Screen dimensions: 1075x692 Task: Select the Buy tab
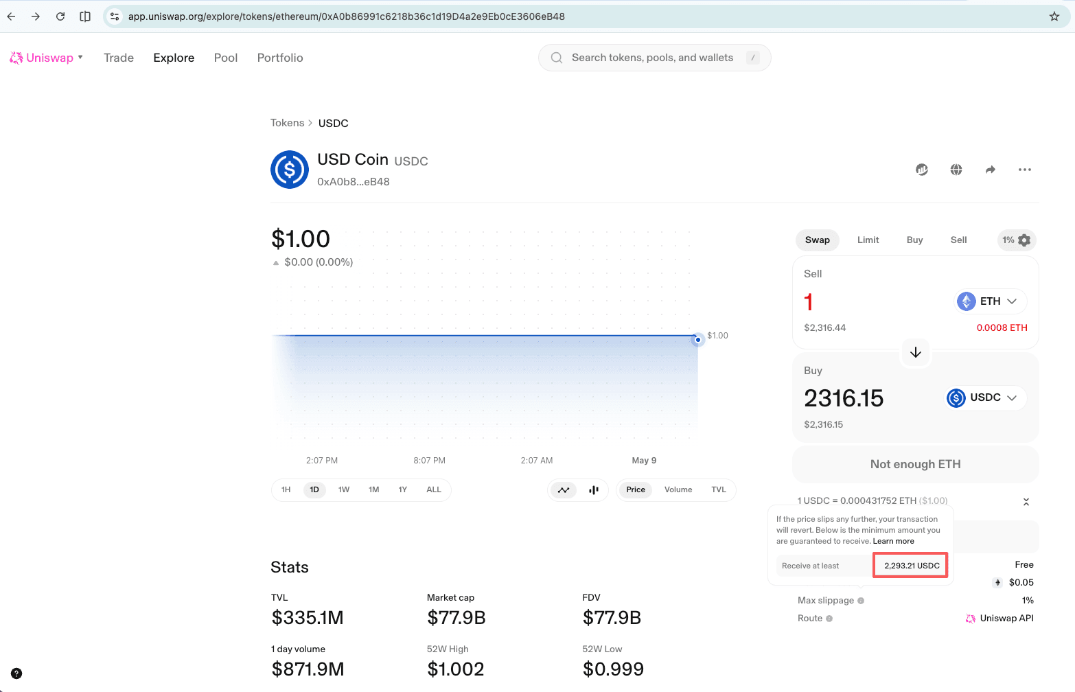point(915,240)
